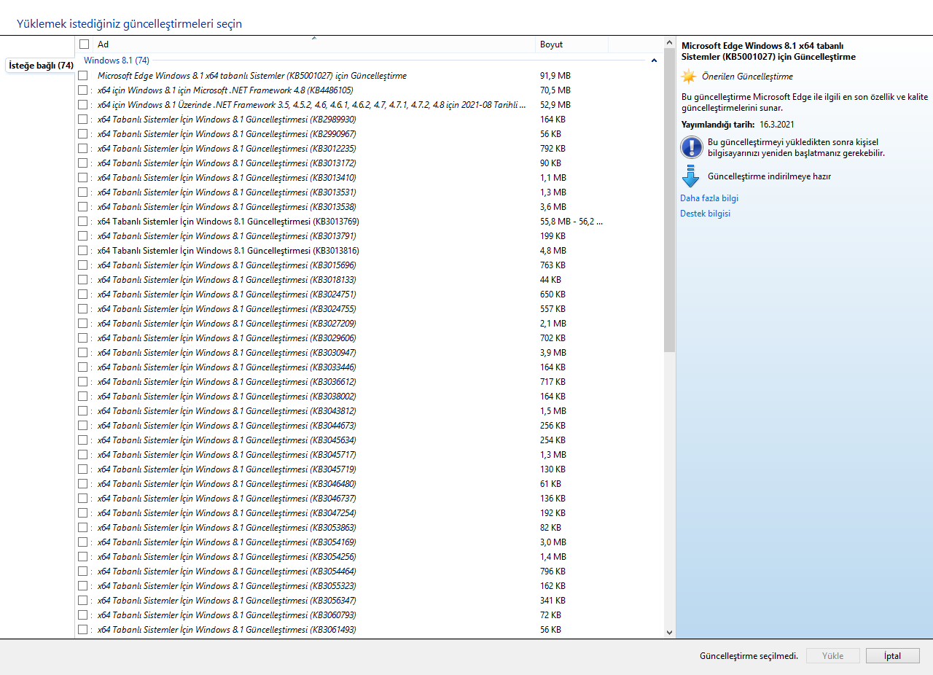Click the star icon beside Önerilen Güncelleştirme

coord(689,76)
